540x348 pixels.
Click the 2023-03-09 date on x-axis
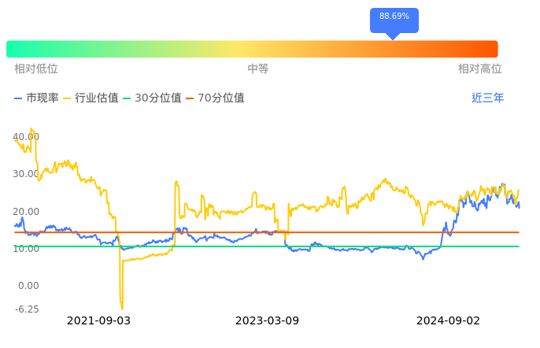click(267, 320)
